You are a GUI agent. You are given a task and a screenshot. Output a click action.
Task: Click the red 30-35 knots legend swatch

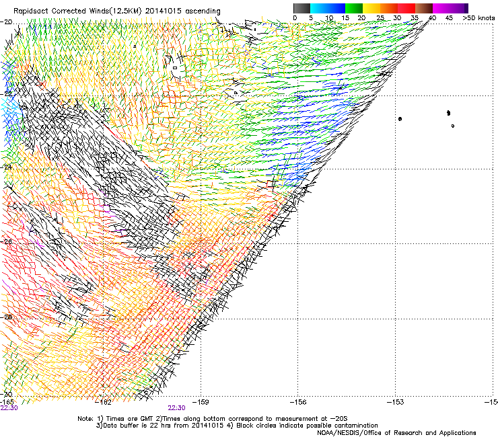(x=406, y=8)
